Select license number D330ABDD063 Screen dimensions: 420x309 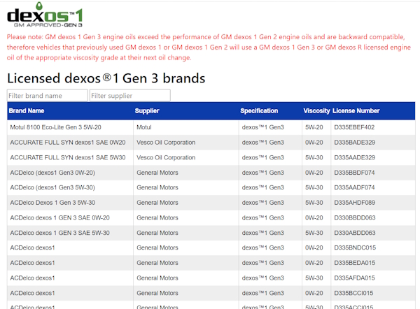353,233
